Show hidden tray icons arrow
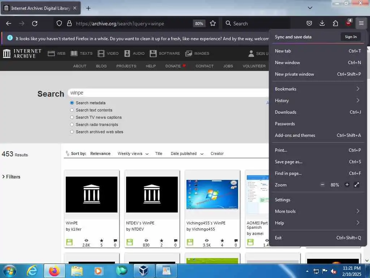 [x=307, y=271]
